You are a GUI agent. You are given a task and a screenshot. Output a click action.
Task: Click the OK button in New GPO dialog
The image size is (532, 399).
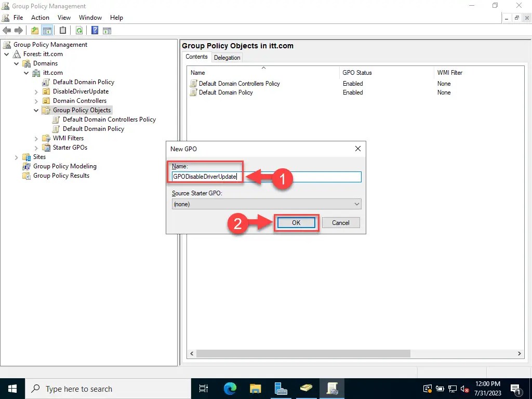coord(296,222)
